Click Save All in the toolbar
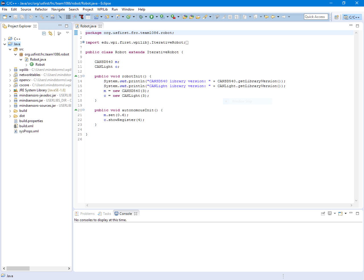This screenshot has width=364, height=280. point(22,17)
